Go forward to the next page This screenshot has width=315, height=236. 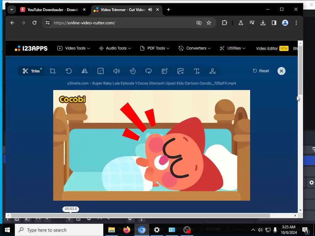pos(23,23)
